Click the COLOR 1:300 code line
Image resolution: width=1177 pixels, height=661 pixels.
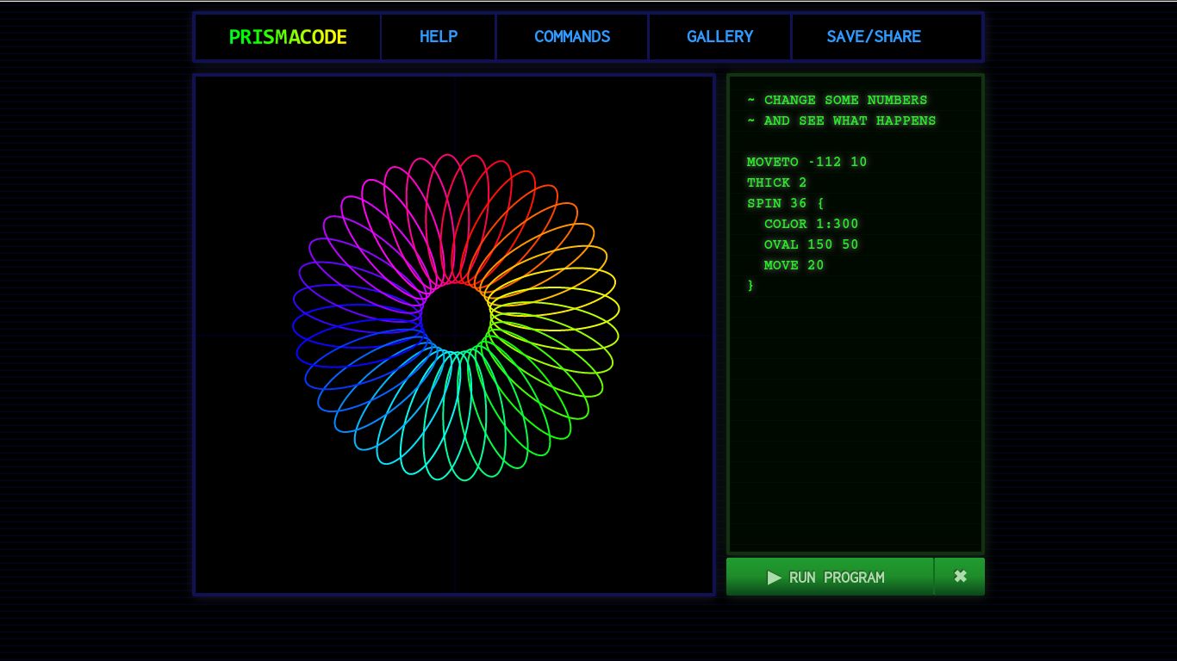(811, 224)
